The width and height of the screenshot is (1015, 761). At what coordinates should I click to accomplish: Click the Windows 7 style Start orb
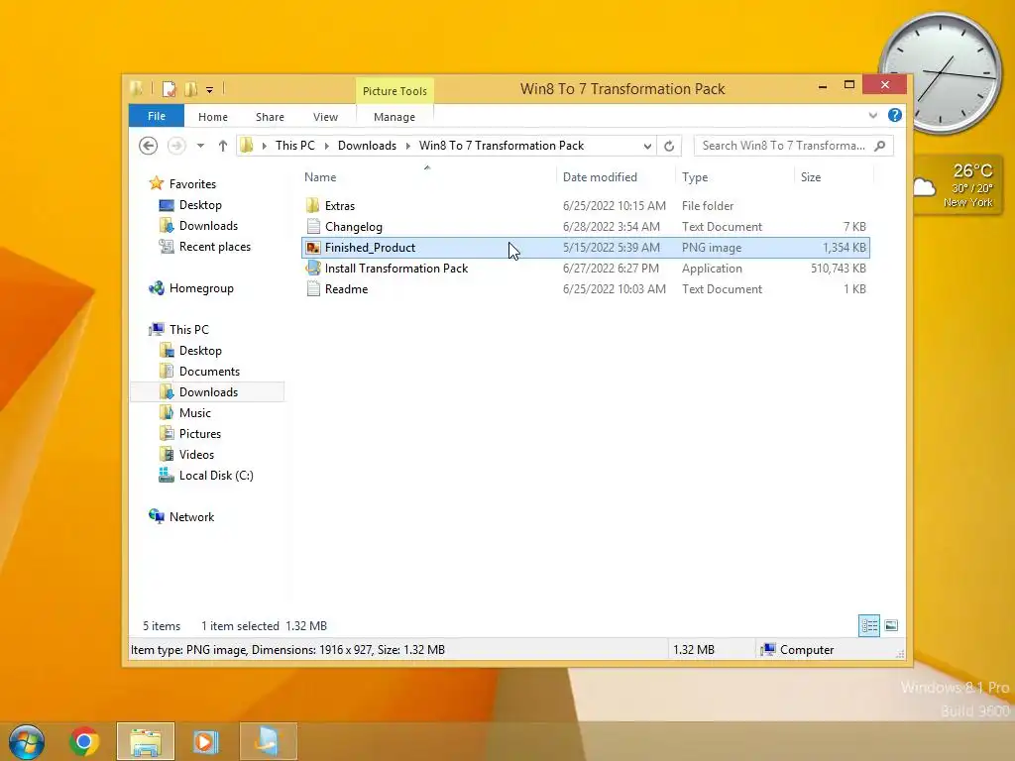click(x=27, y=741)
